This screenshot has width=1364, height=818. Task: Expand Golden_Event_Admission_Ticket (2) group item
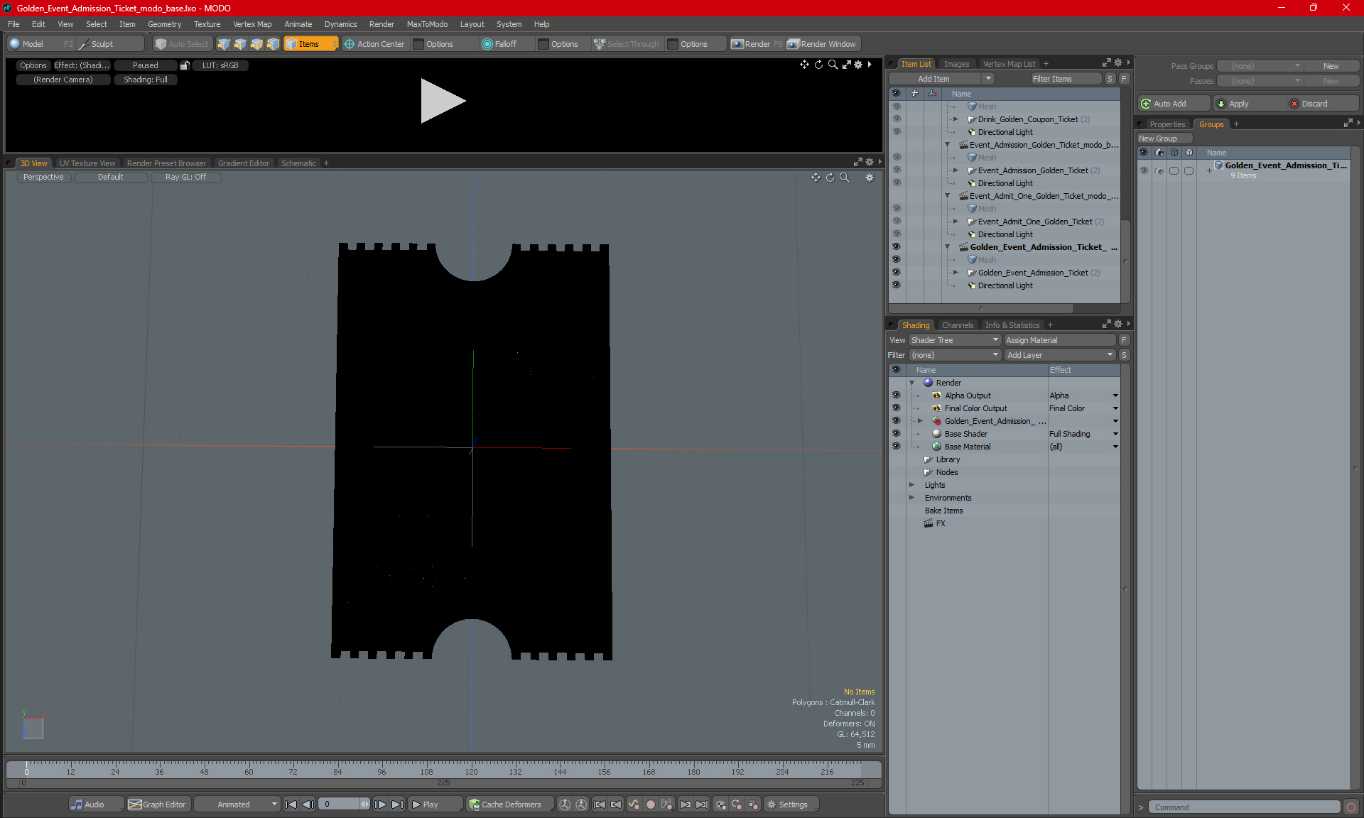(x=956, y=273)
